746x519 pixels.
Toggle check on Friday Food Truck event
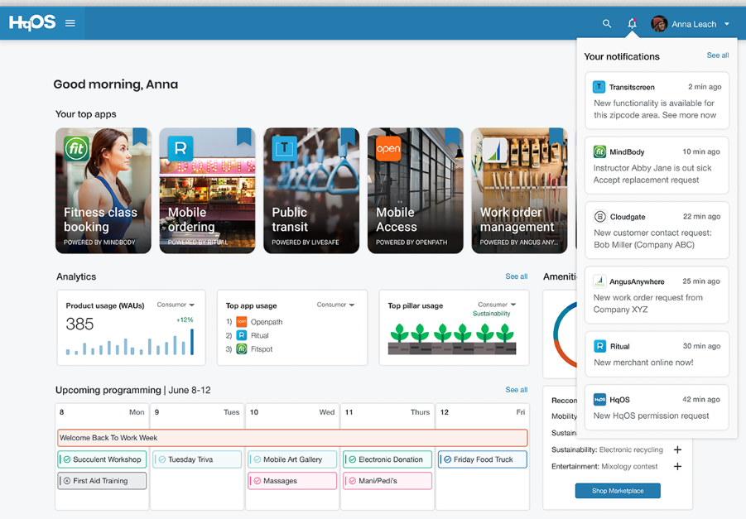pos(448,459)
